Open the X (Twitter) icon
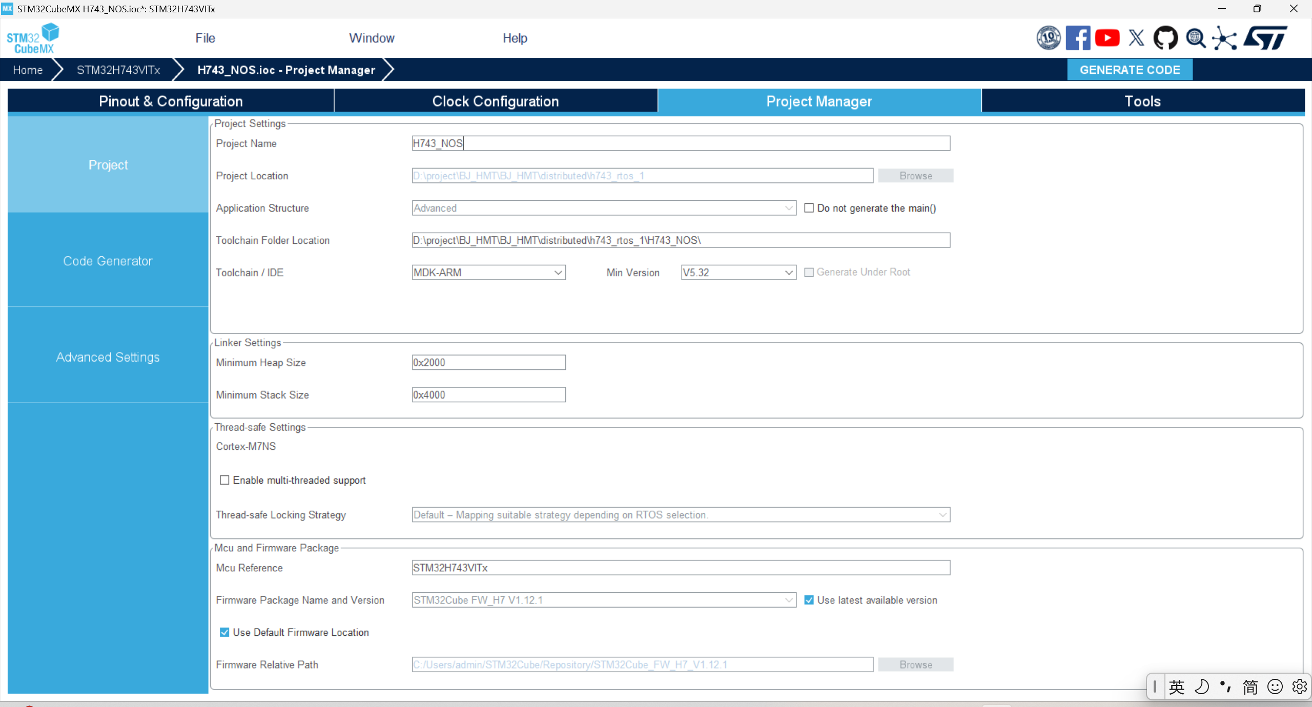This screenshot has width=1312, height=707. point(1136,38)
